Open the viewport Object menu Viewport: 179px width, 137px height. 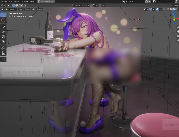[39, 9]
